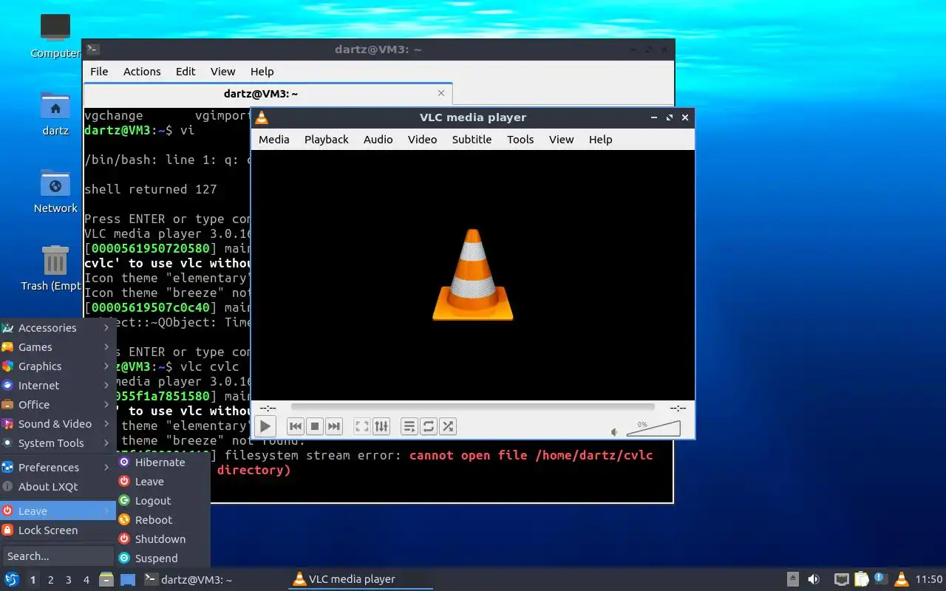Start playback with the VLC play button

[265, 426]
